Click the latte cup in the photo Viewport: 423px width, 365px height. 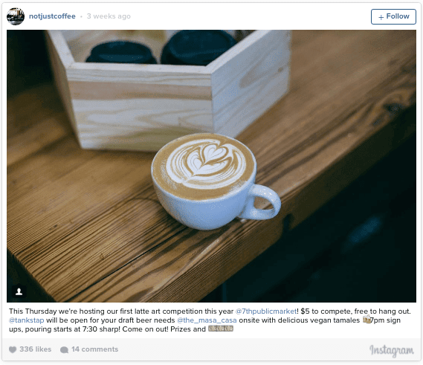tap(216, 181)
